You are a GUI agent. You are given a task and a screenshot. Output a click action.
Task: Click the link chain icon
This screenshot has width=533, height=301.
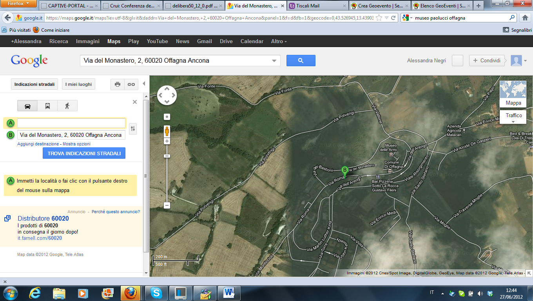pos(131,84)
